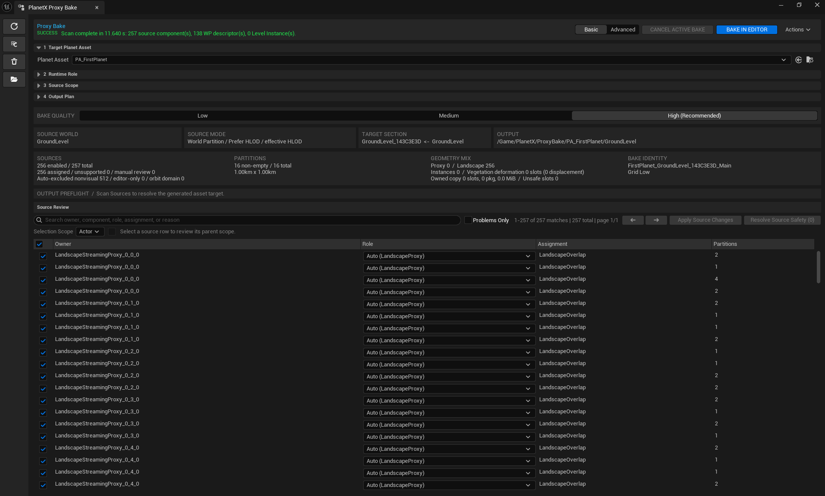Screen dimensions: 825x496
Task: Set bake quality to Low
Action: click(x=202, y=116)
